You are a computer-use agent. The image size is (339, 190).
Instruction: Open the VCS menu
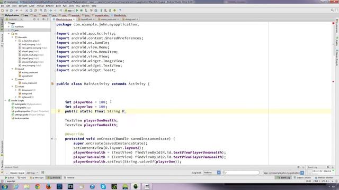[x=78, y=6]
